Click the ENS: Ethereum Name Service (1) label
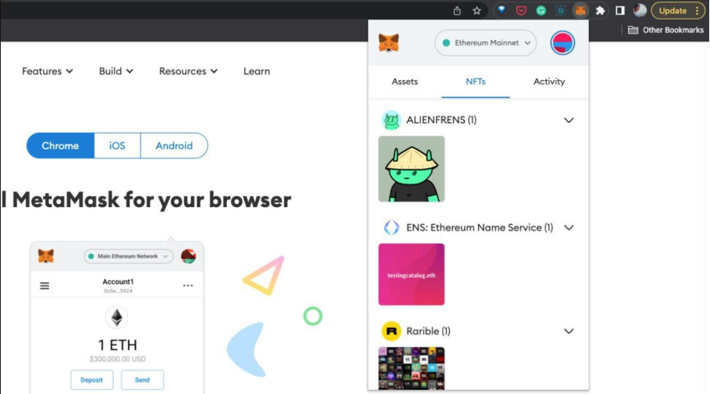Viewport: 710px width, 394px height. pyautogui.click(x=480, y=228)
